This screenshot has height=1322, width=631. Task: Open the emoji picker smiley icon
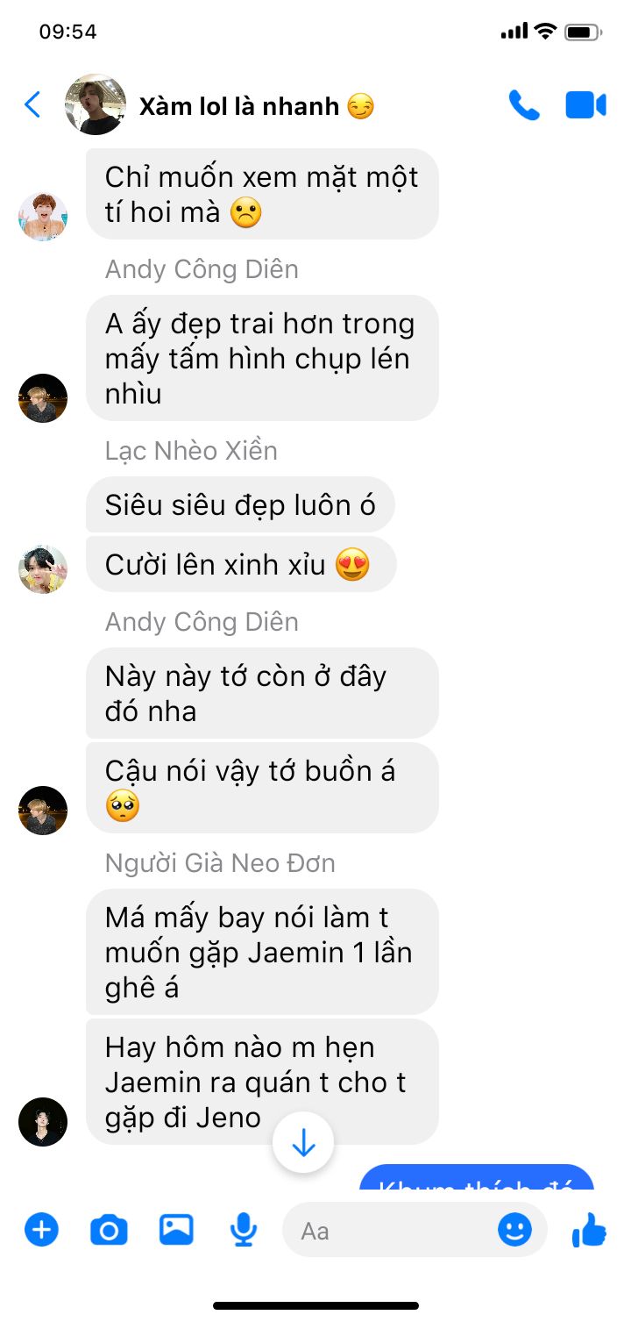coord(514,1229)
